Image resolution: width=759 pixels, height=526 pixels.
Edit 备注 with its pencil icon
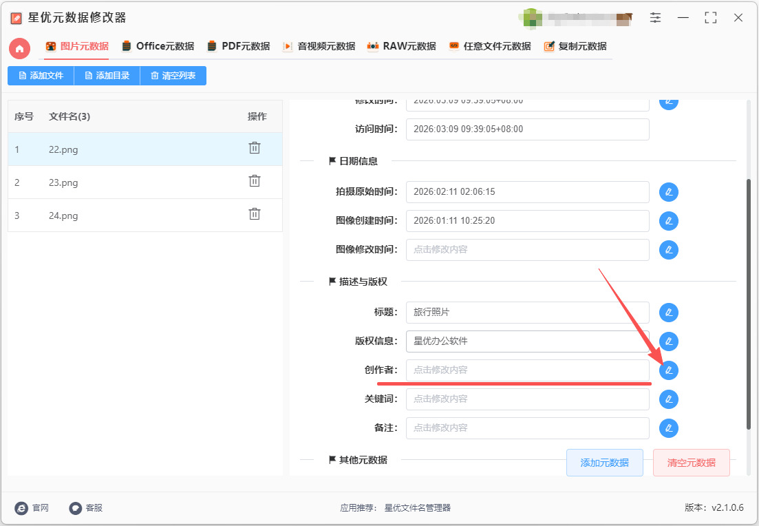point(668,428)
